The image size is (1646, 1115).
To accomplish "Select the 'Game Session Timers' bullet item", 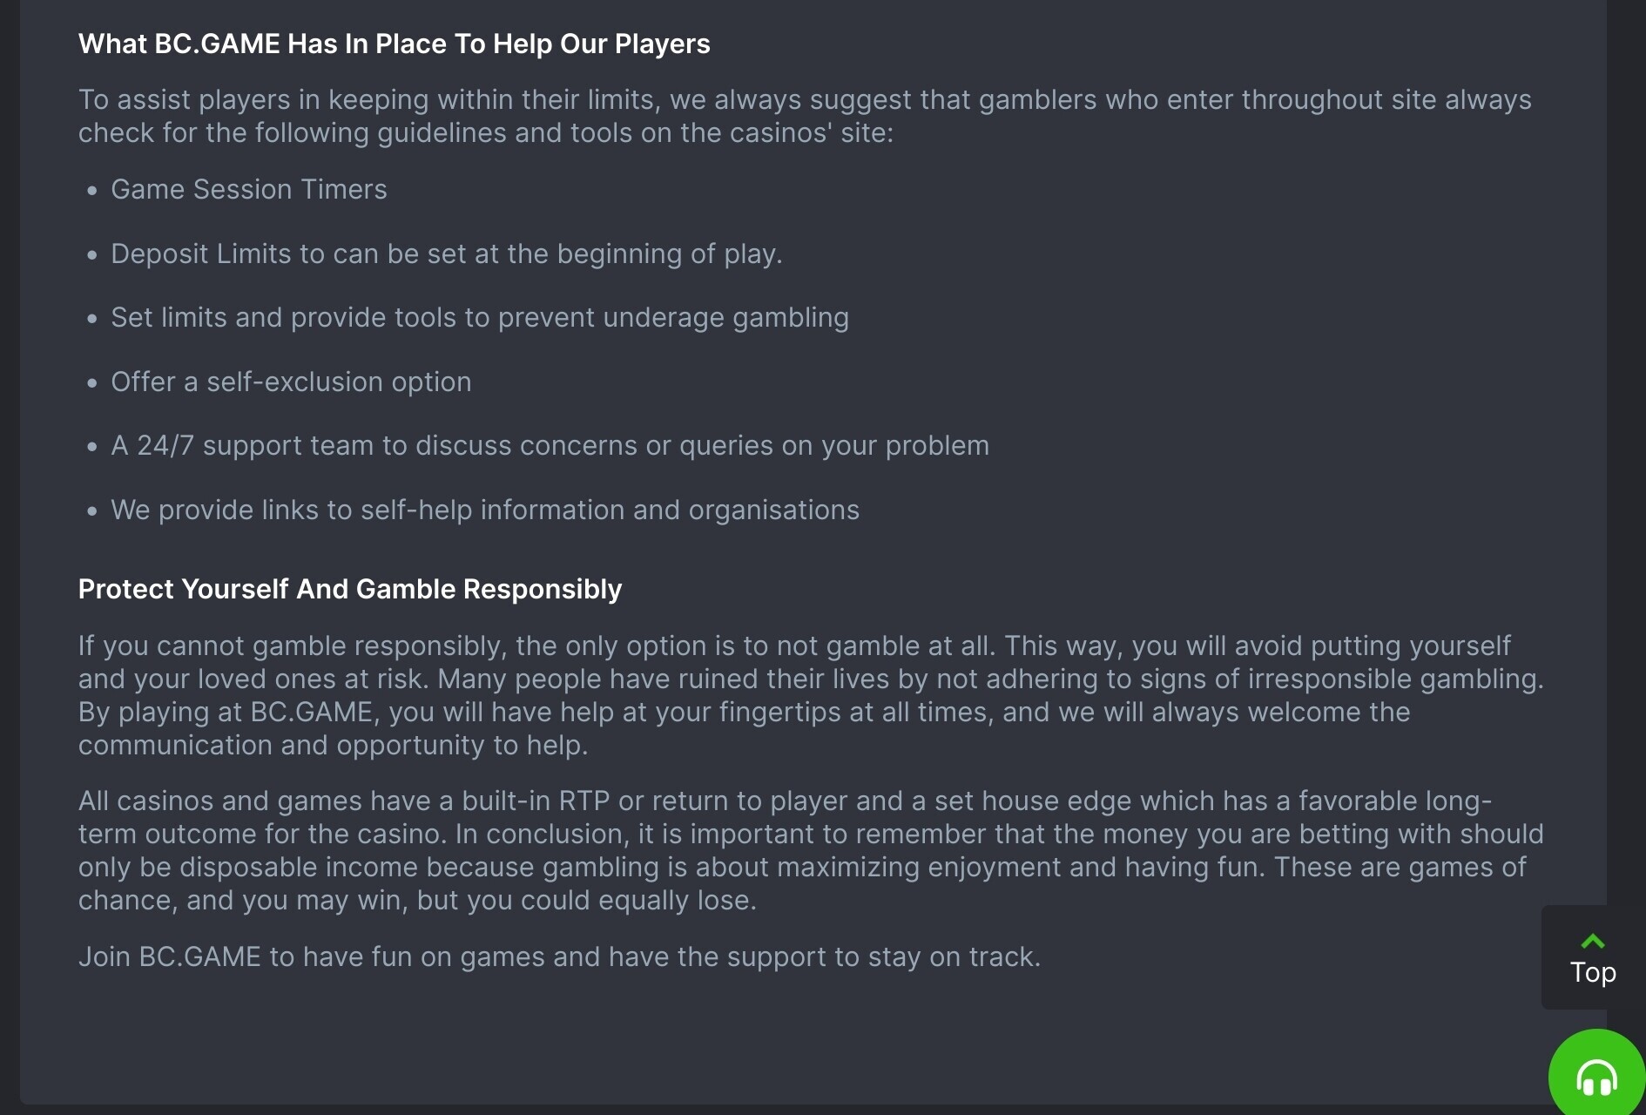I will point(249,189).
